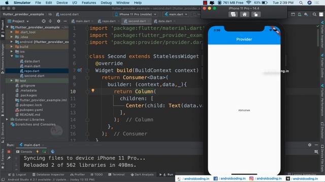
Task: Open Run panel settings gear
Action: click(x=310, y=145)
